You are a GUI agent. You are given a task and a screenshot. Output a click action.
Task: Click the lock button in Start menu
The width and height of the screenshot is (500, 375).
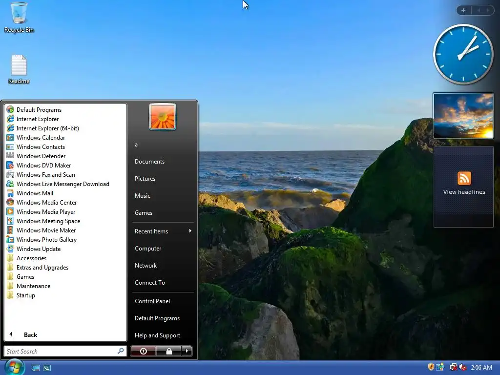(x=169, y=351)
